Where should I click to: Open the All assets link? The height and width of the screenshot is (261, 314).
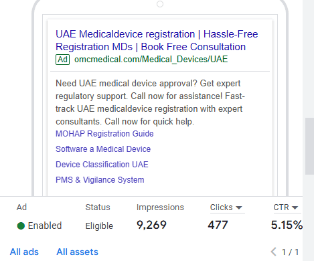pyautogui.click(x=77, y=252)
